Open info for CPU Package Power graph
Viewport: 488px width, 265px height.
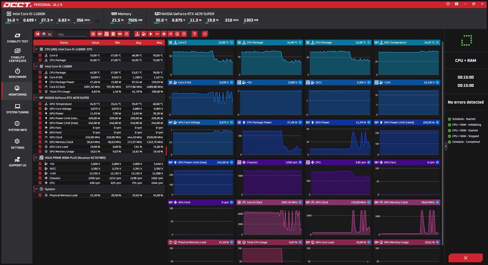[300, 122]
